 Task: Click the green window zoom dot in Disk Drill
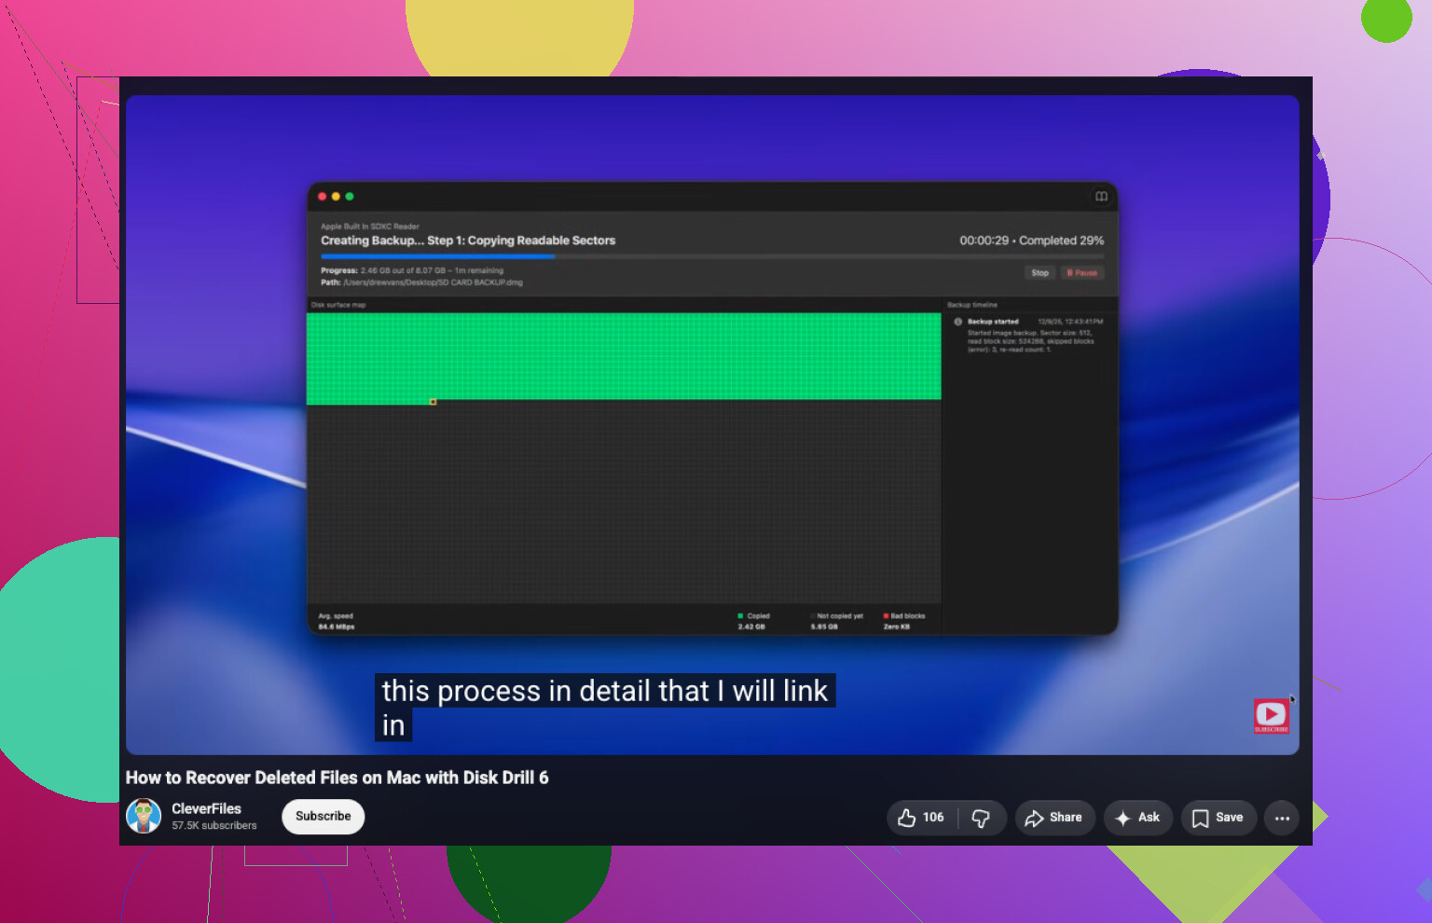point(350,197)
